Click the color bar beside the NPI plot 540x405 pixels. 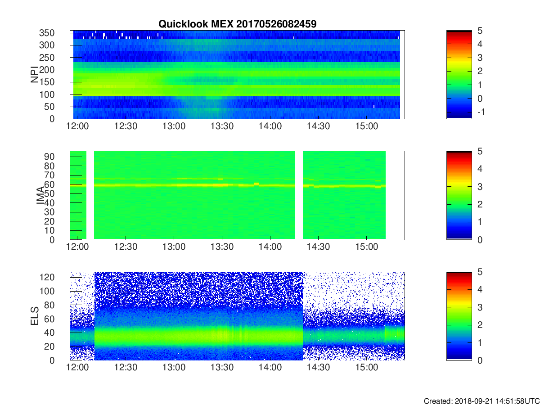tap(459, 75)
